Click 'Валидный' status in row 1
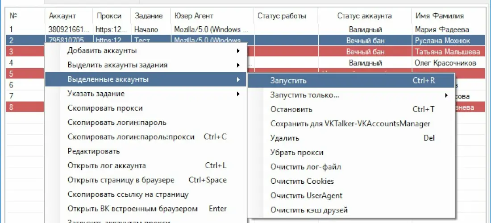Viewport: 491px width, 223px height. (x=366, y=30)
